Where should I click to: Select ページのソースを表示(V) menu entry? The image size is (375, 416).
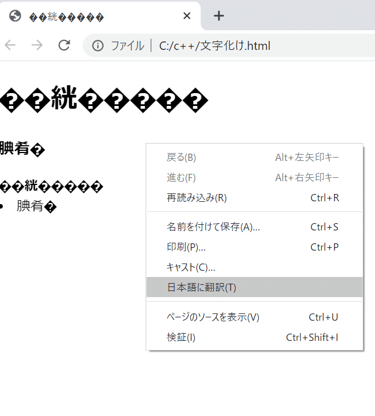pos(254,317)
